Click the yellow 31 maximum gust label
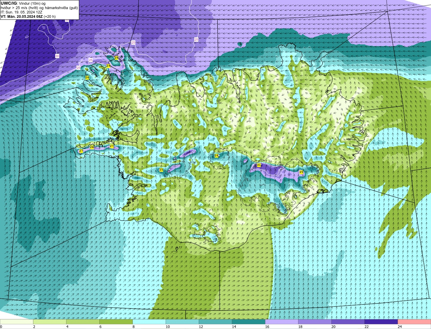The height and width of the screenshot is (329, 431). [x=259, y=165]
